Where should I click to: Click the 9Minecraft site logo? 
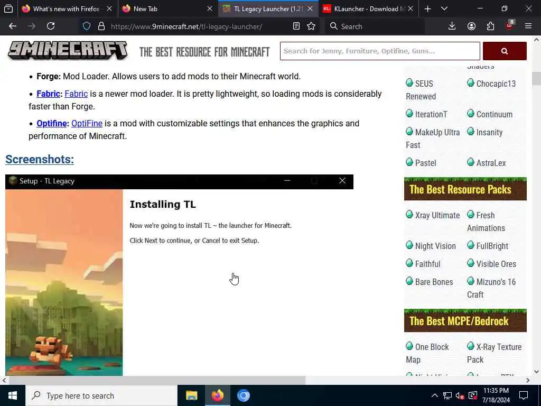coord(68,51)
